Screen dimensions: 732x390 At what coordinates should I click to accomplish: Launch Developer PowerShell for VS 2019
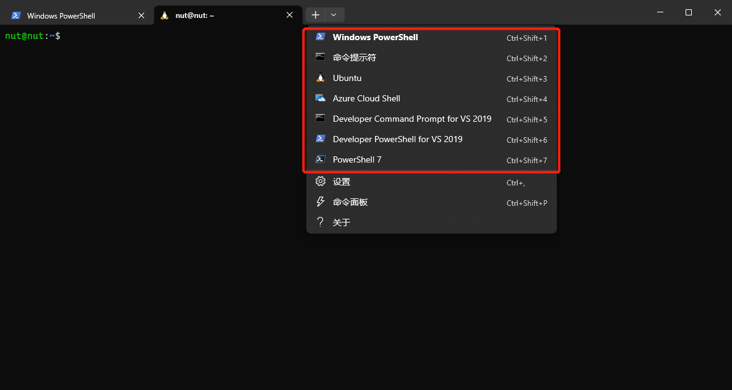[431, 139]
